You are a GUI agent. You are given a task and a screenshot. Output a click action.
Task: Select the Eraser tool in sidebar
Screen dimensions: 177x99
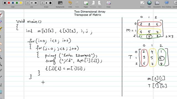tap(1, 22)
